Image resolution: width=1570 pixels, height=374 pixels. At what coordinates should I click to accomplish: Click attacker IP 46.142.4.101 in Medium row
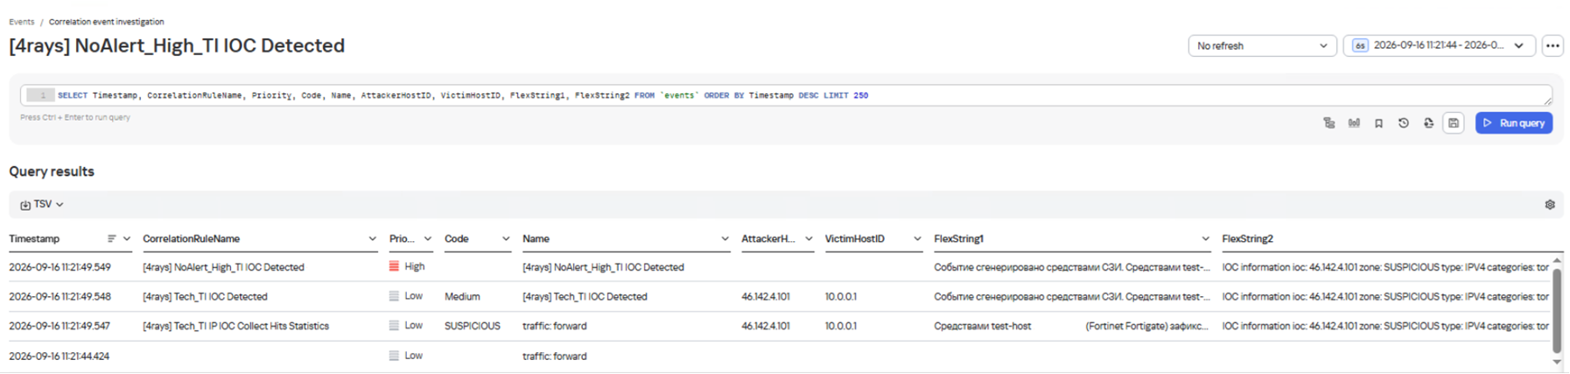click(x=766, y=297)
